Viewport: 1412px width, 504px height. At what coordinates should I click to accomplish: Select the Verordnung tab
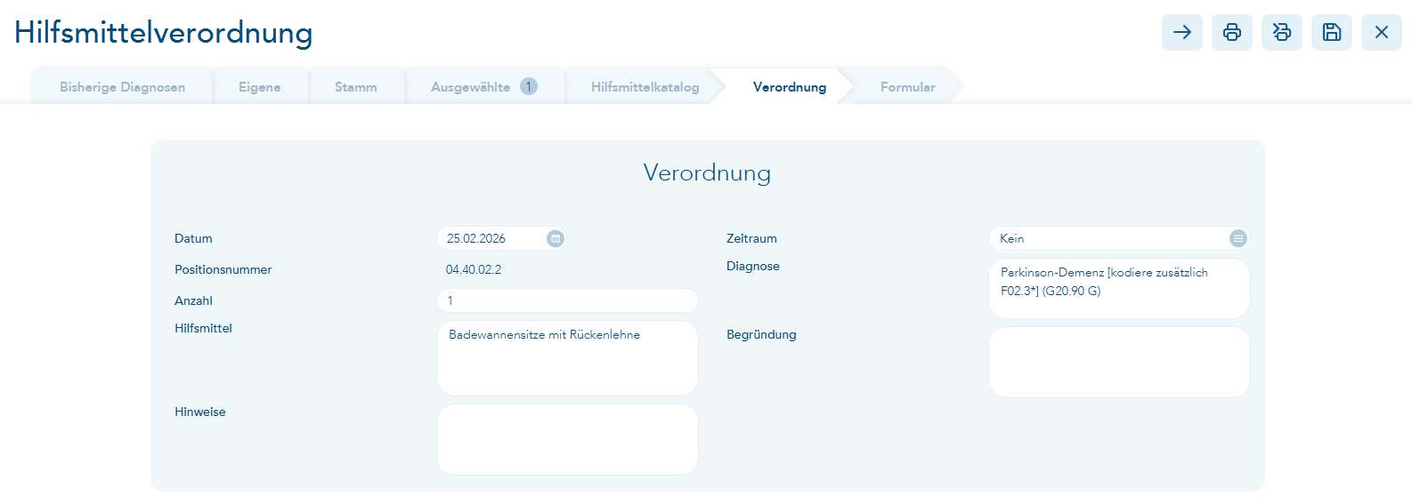[x=790, y=87]
